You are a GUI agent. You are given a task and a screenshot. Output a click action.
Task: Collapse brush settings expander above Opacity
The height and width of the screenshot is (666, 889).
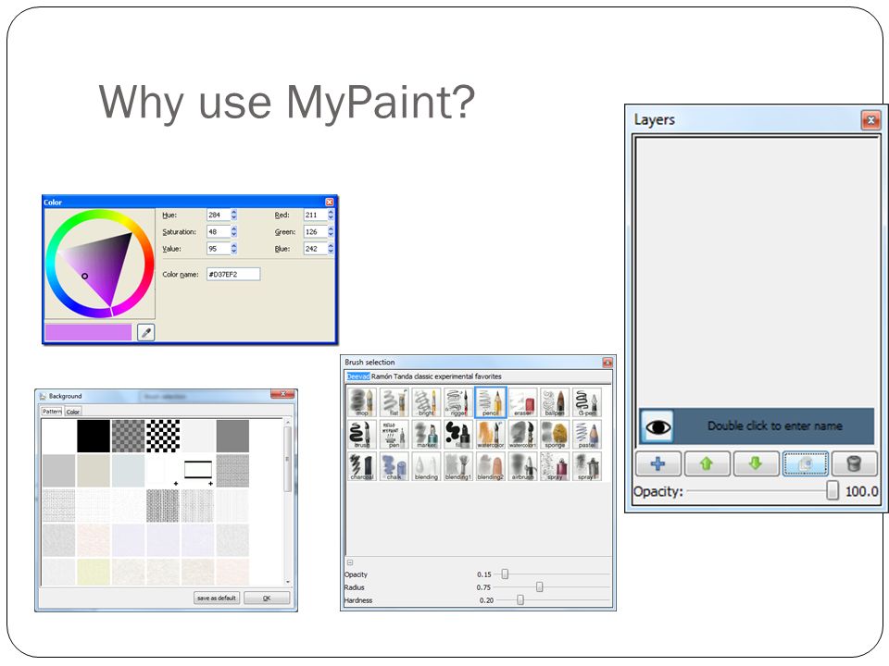tap(350, 562)
